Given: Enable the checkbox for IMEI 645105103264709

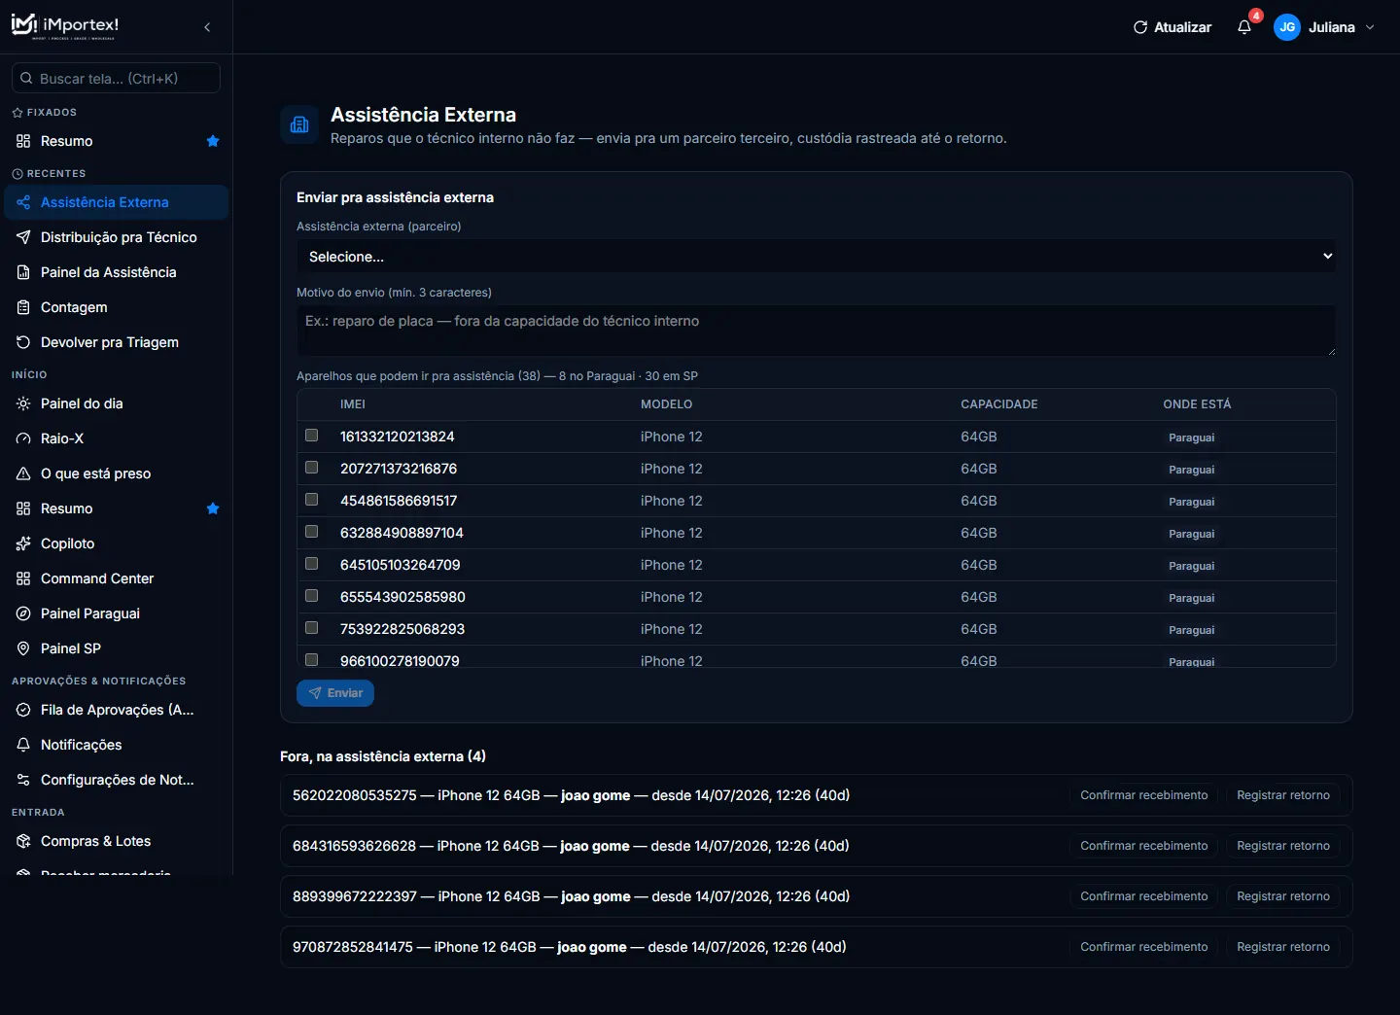Looking at the screenshot, I should pyautogui.click(x=312, y=564).
